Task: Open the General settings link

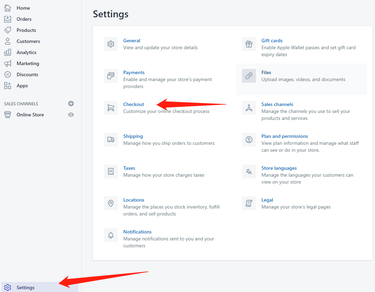Action: [x=132, y=41]
